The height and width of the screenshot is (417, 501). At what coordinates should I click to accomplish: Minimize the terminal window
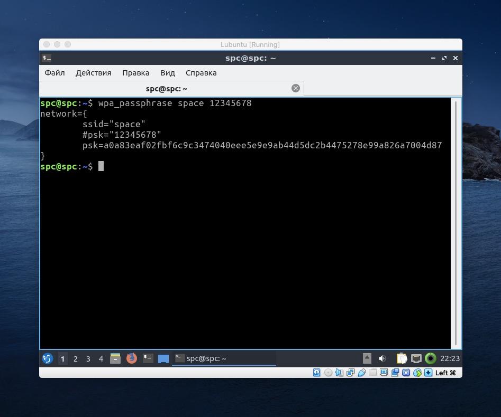click(x=433, y=58)
